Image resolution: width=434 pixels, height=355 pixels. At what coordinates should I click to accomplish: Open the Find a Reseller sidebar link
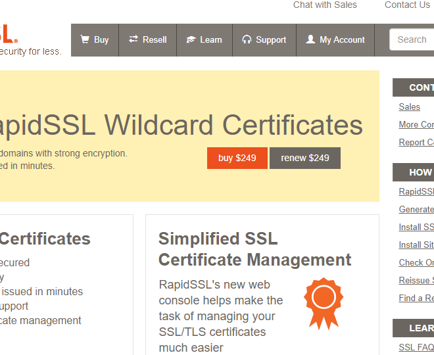(416, 298)
